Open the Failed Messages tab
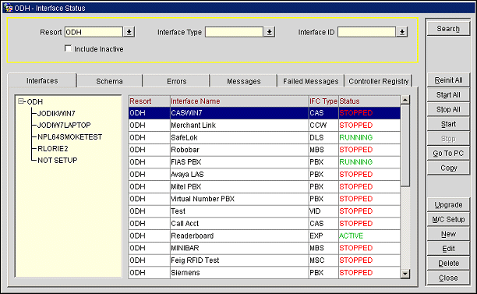 click(x=311, y=81)
